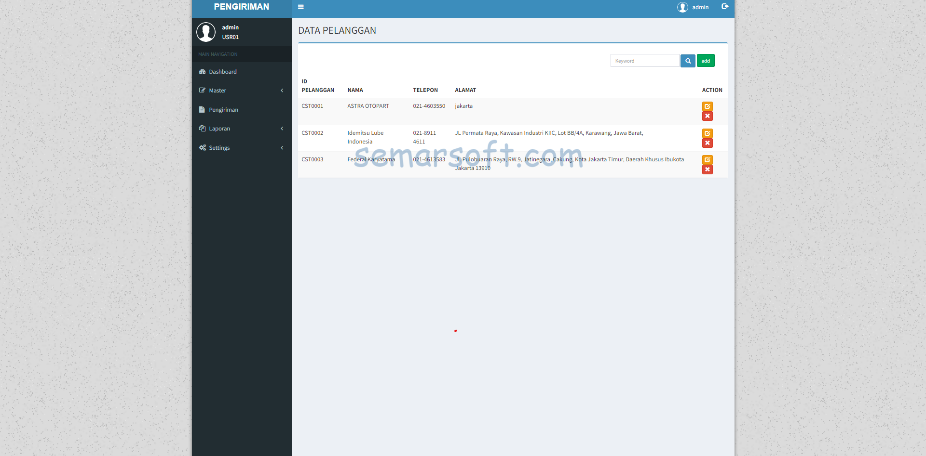Open the sidebar menu with the hamburger icon
The height and width of the screenshot is (456, 926).
(301, 7)
